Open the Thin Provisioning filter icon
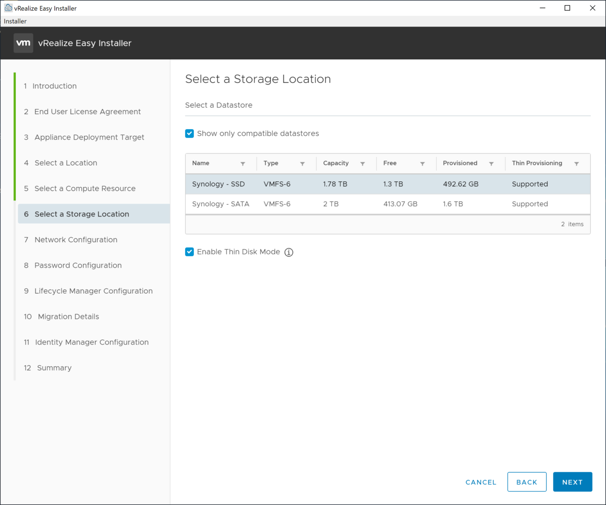The image size is (606, 505). (x=576, y=164)
